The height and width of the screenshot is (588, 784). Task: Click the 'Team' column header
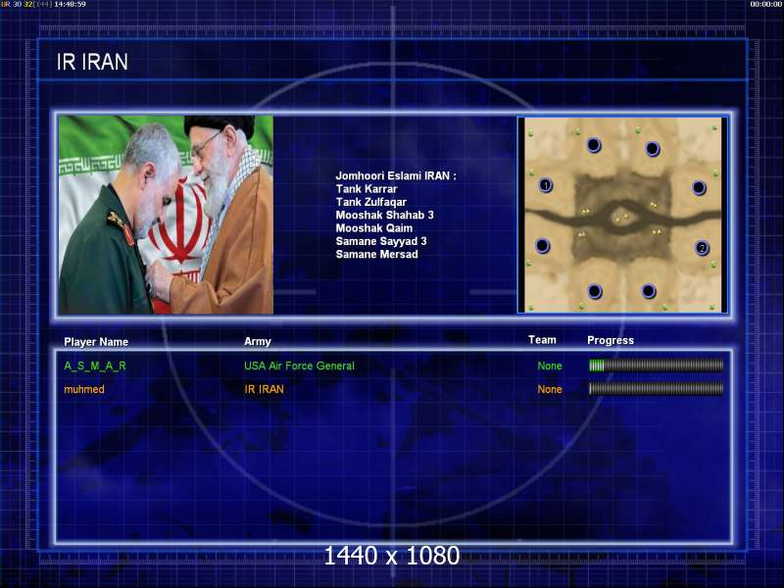[x=542, y=340]
